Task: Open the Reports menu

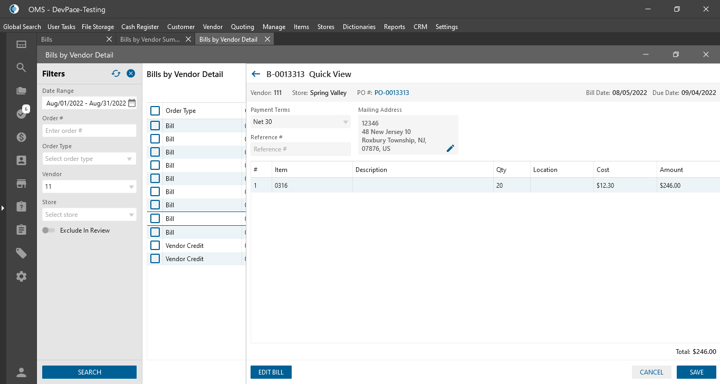Action: tap(394, 27)
